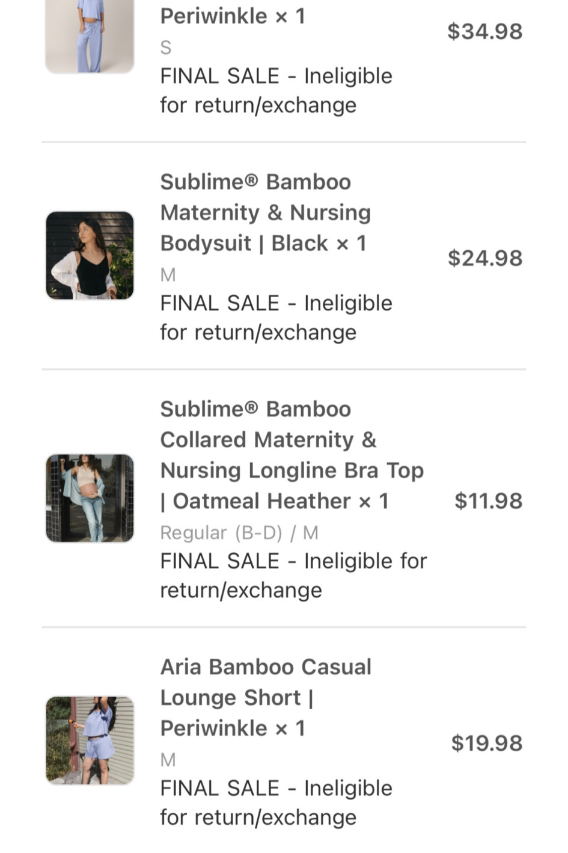
Task: Click FINAL SALE notice under size S item
Action: coord(276,90)
